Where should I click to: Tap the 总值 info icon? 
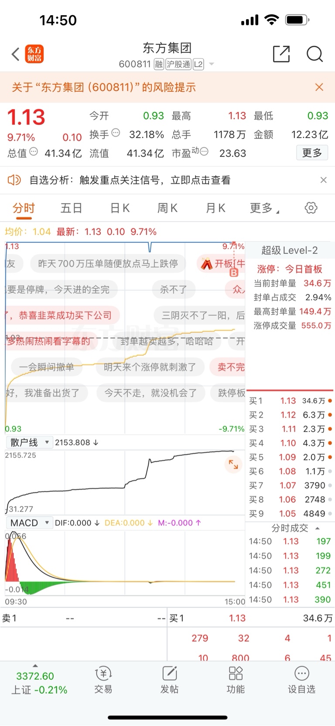coord(34,152)
